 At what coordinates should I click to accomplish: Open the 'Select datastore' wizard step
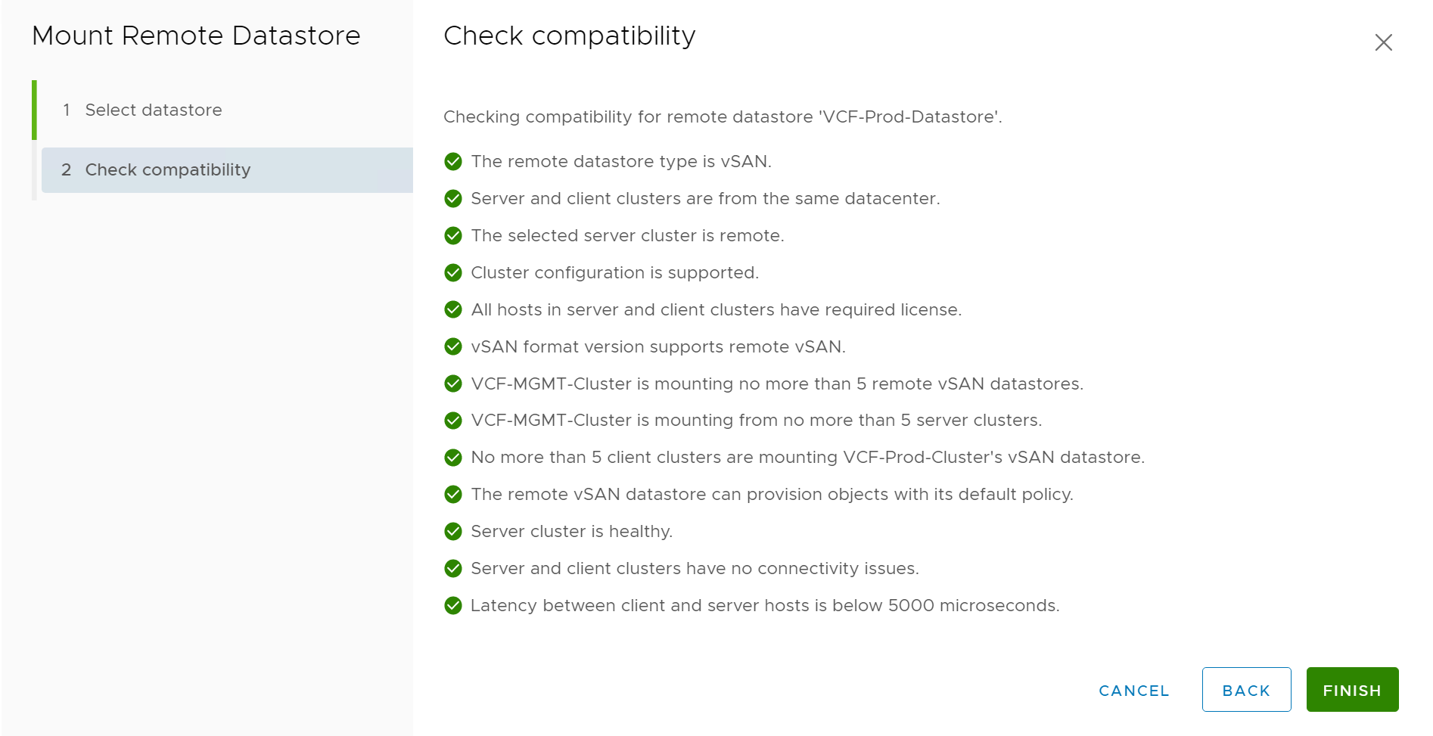pos(154,110)
